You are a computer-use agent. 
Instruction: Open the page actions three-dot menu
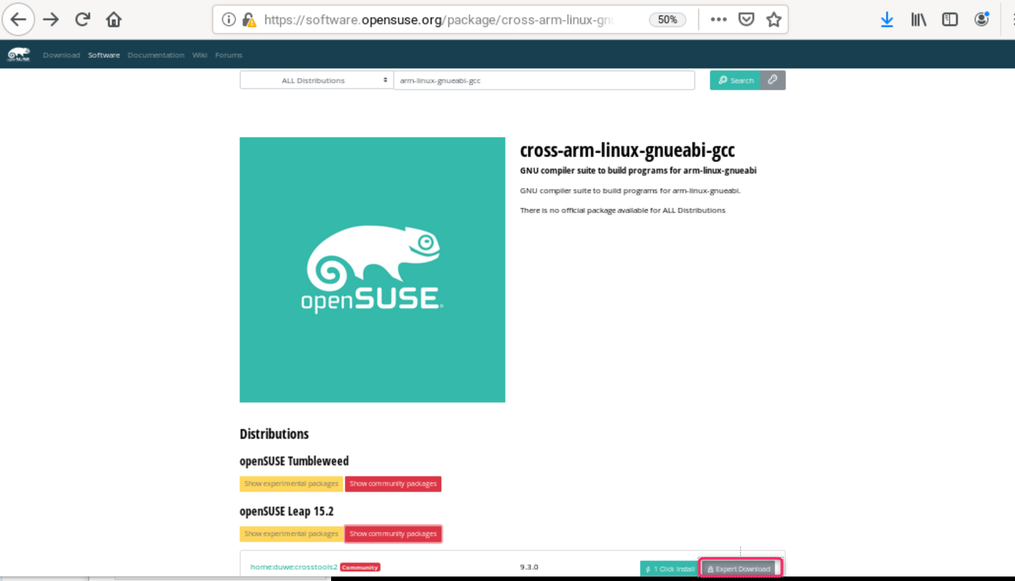pos(719,20)
